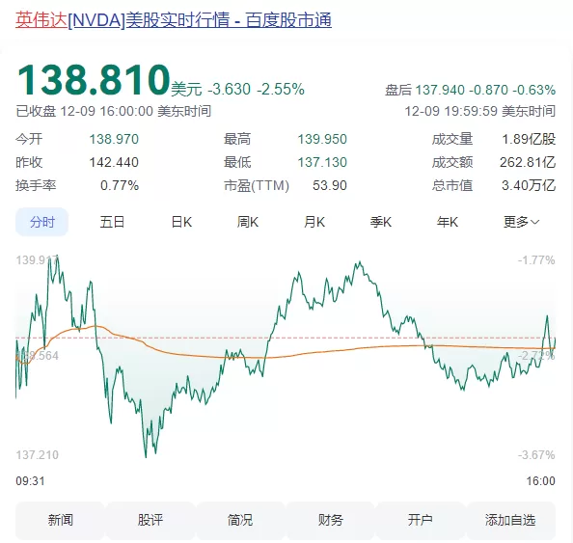Switch to the 周K chart tab
The height and width of the screenshot is (543, 573).
tap(248, 222)
